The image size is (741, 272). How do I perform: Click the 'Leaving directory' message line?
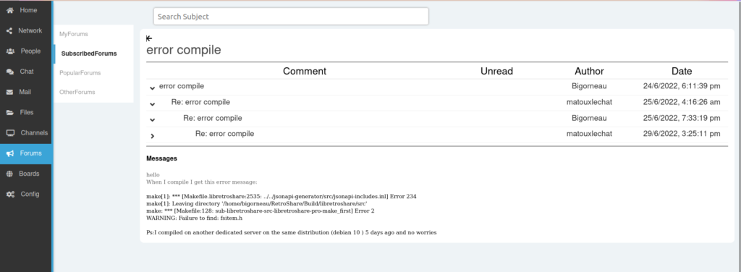click(257, 203)
